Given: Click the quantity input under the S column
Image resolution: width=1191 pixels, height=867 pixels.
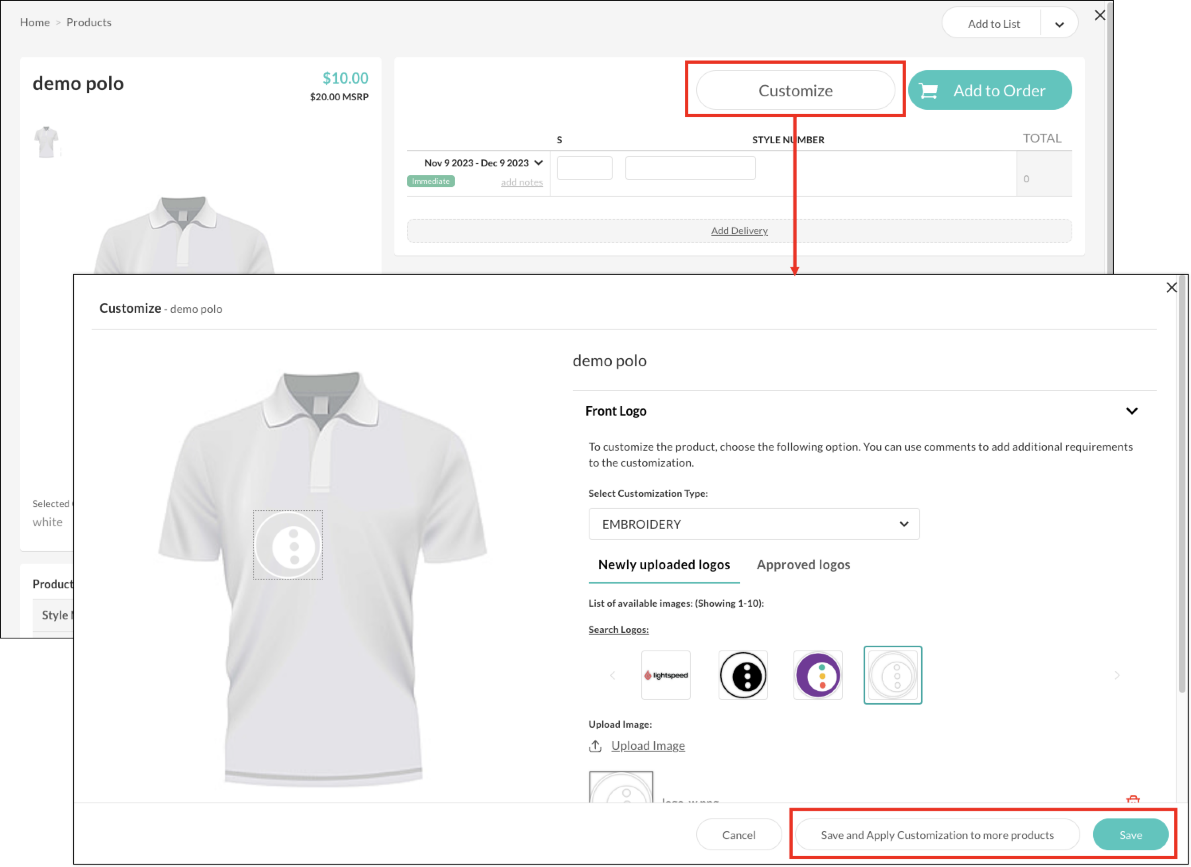Looking at the screenshot, I should click(x=584, y=168).
